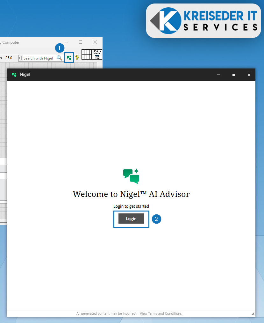Click the resize grip of the Nigel window

pyautogui.click(x=253, y=314)
